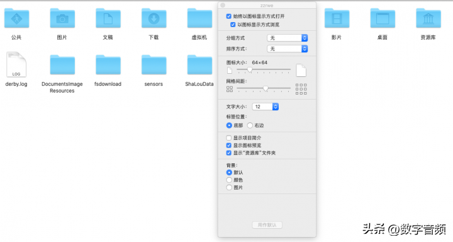Click the tight grid spacing icon
This screenshot has height=242, width=453.
click(230, 89)
